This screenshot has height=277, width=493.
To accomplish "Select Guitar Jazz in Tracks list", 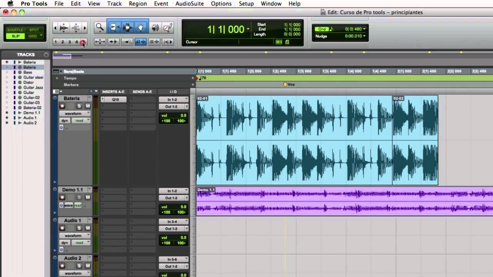I will click(33, 87).
